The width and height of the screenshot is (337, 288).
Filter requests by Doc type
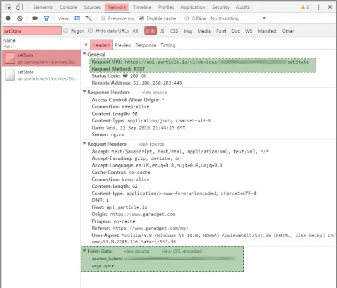[x=235, y=31]
